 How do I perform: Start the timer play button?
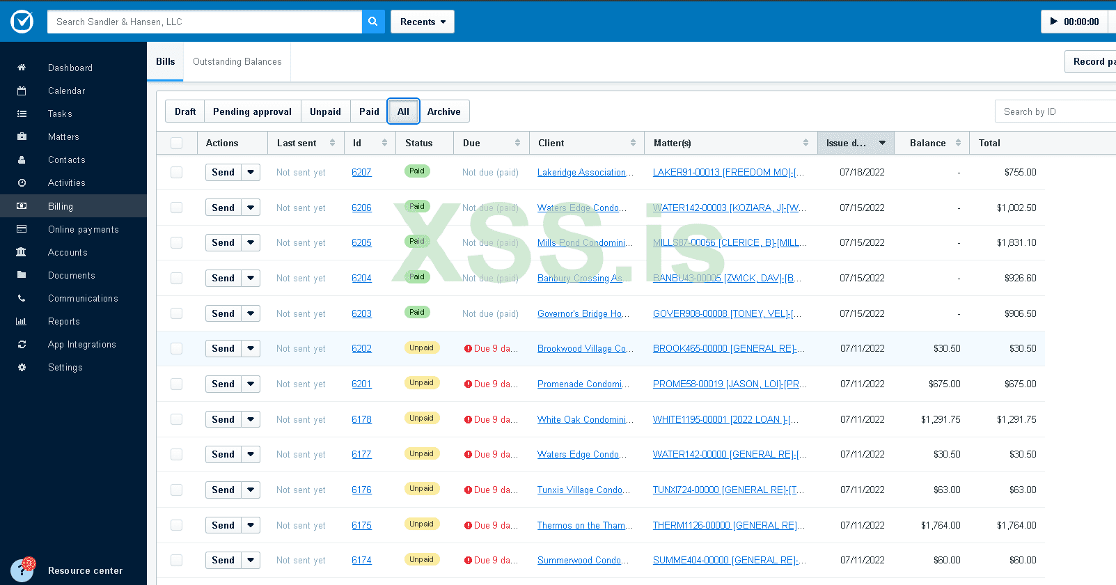[1053, 22]
